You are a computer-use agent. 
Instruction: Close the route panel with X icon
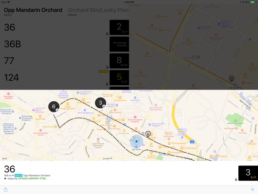coord(252,189)
